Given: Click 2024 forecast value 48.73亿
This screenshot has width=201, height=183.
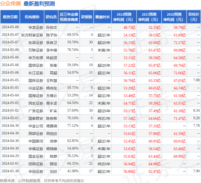Looking at the screenshot, I should point(129,27).
